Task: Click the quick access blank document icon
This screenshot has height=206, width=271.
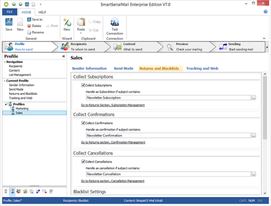Action: click(x=33, y=4)
